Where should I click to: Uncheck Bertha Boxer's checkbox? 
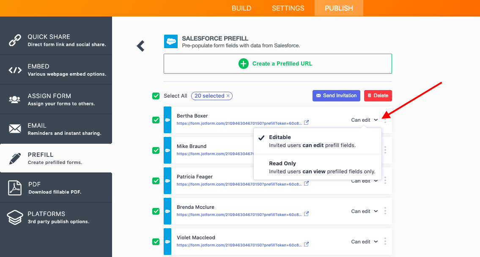coord(156,120)
